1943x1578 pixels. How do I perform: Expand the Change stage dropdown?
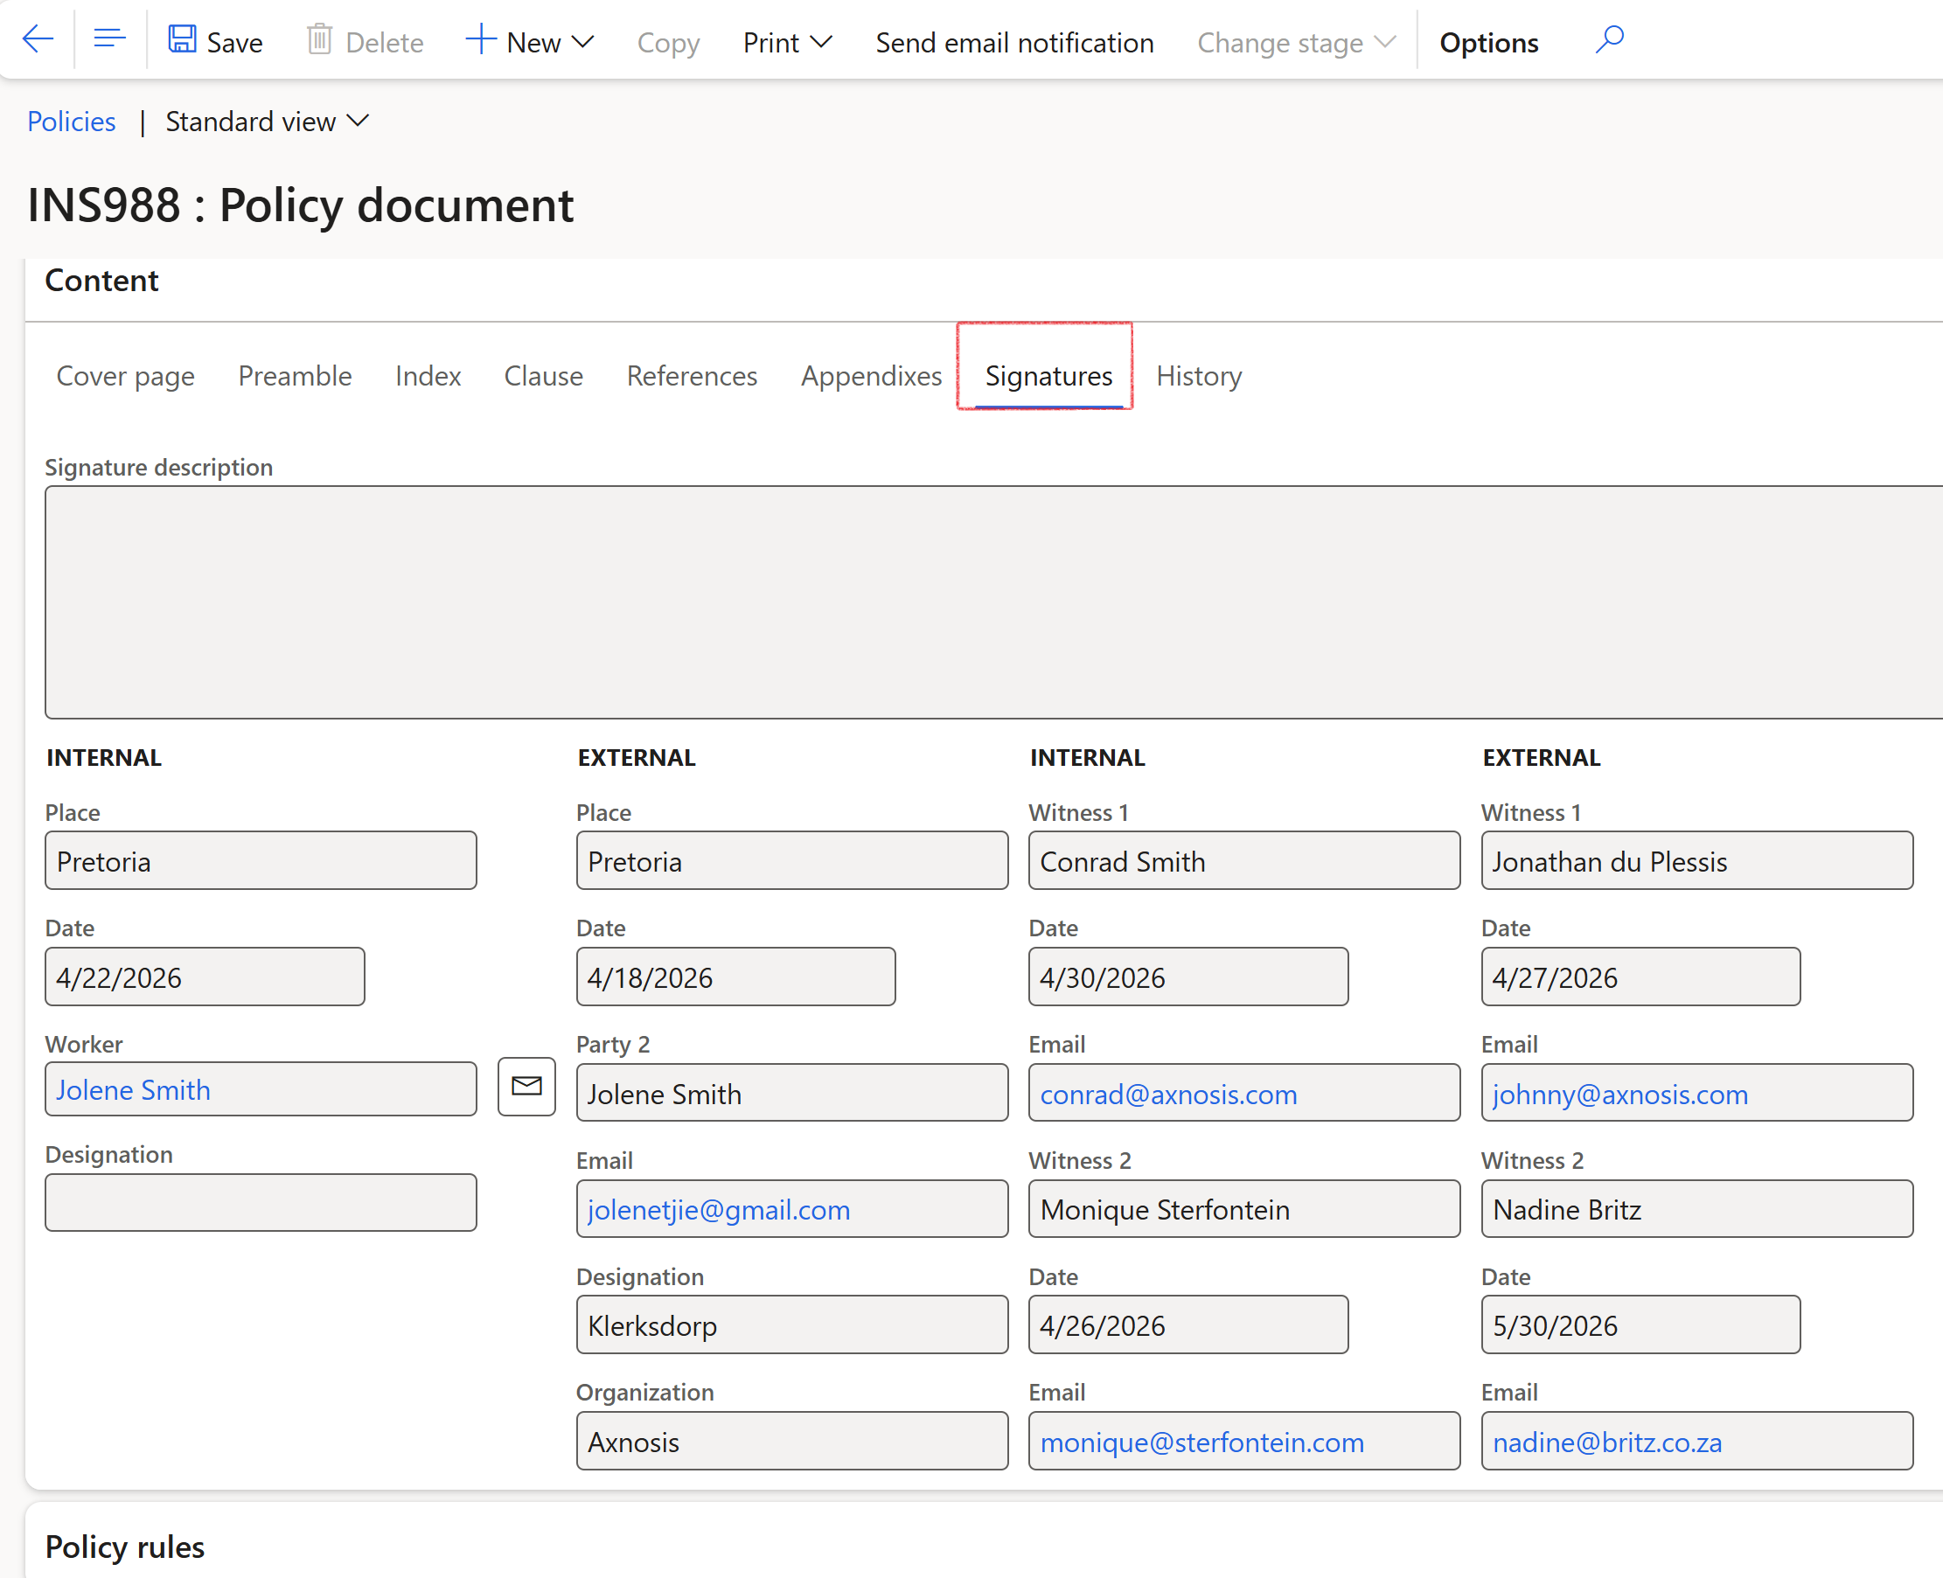pyautogui.click(x=1294, y=42)
